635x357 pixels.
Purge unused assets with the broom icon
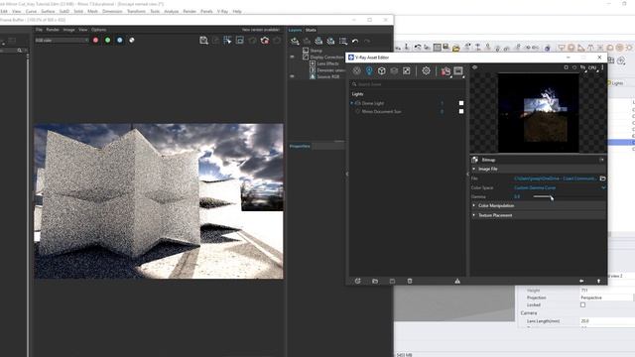click(457, 281)
